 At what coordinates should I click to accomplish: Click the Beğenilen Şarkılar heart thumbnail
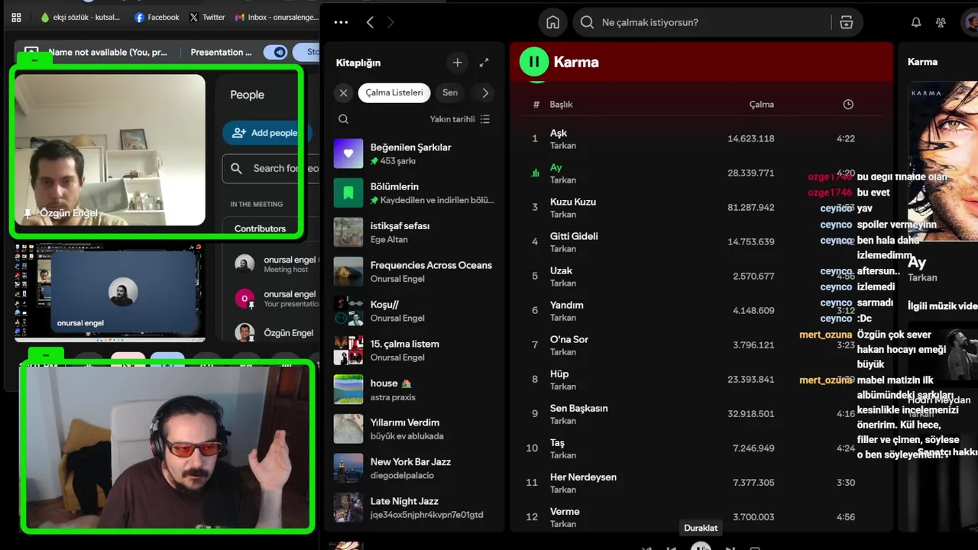click(348, 154)
